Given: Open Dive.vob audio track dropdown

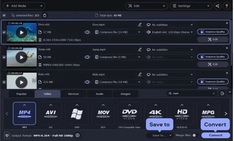Looking at the screenshot, I should coord(170,32).
